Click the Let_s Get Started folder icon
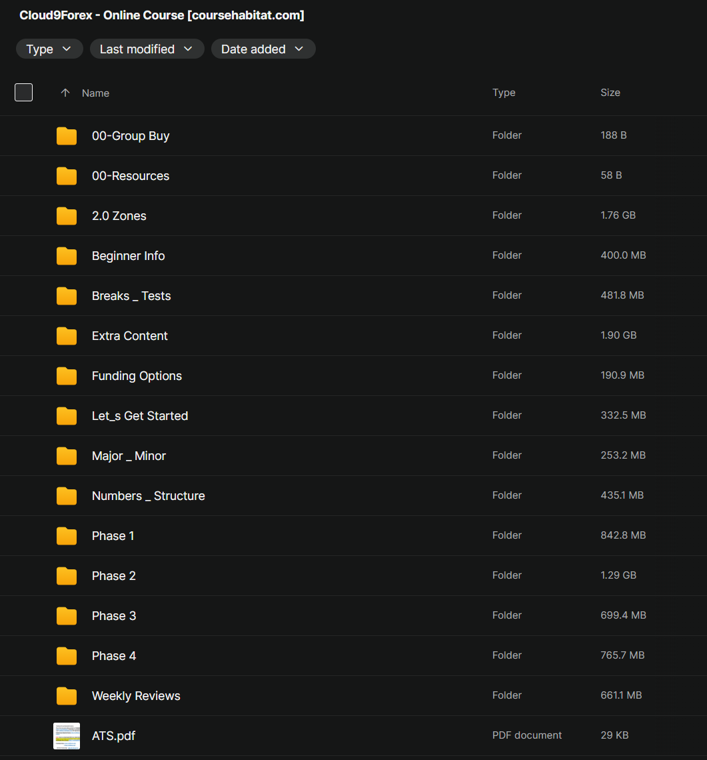Screen dimensions: 707x760 point(67,416)
